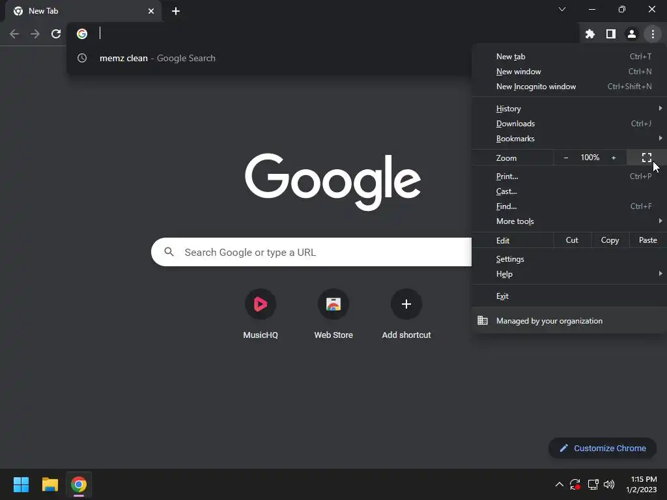Expand the Help submenu
Image resolution: width=667 pixels, height=500 pixels.
569,274
